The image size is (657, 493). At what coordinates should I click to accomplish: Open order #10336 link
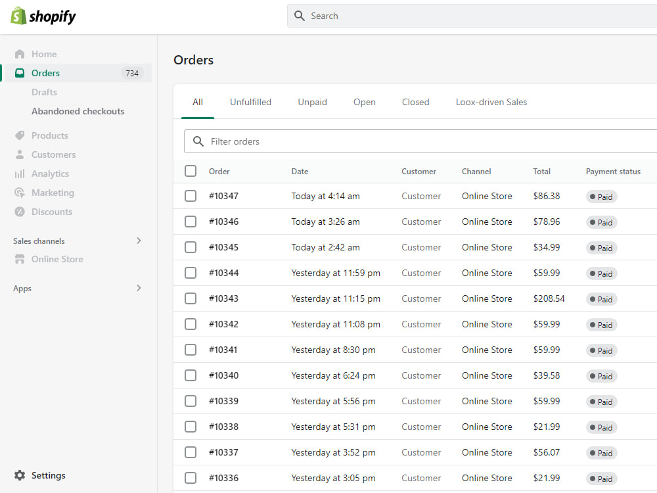pos(224,478)
